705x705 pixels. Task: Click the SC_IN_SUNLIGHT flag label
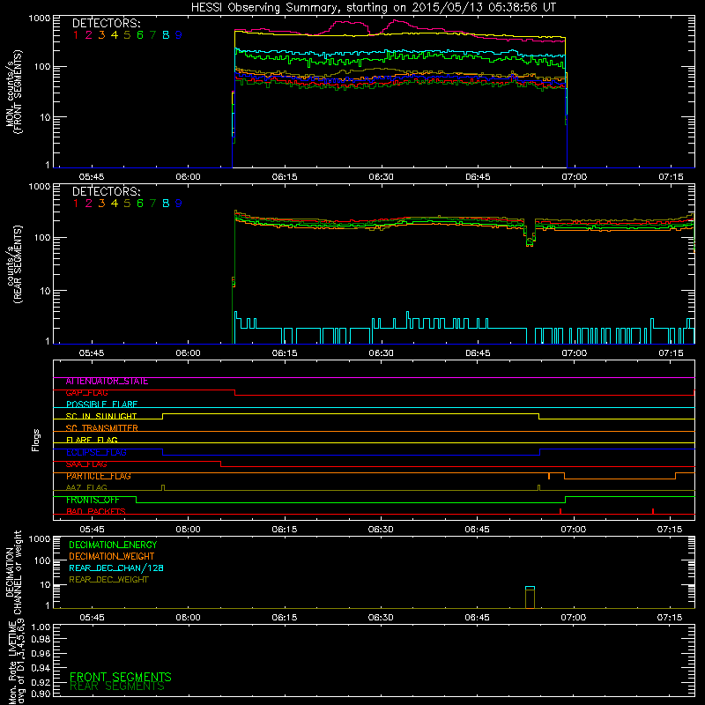click(x=101, y=416)
